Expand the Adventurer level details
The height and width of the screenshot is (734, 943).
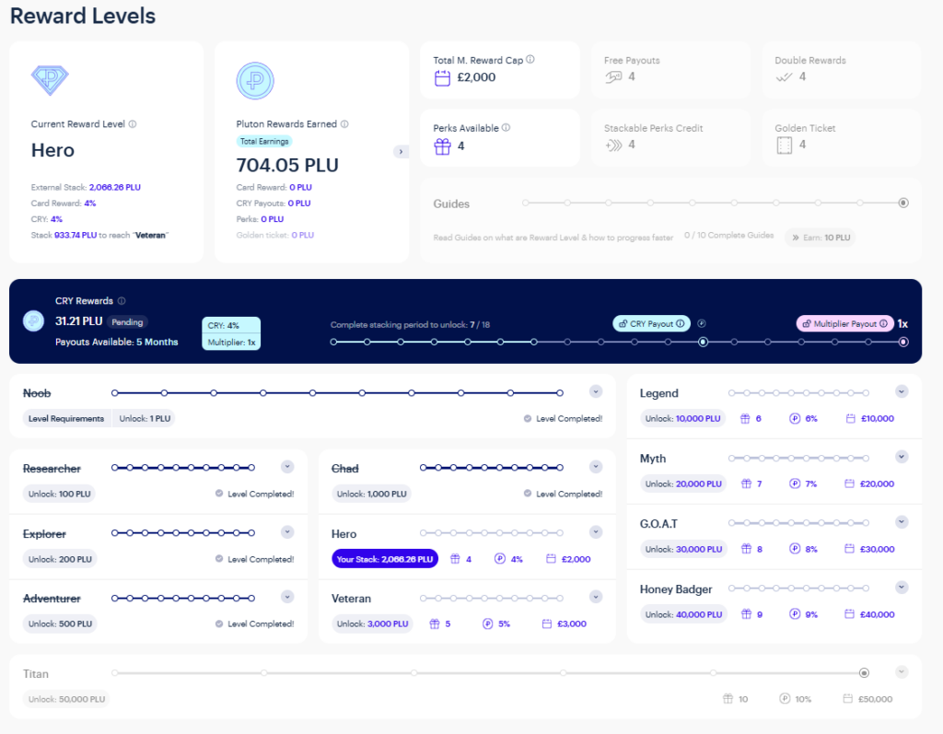point(287,597)
